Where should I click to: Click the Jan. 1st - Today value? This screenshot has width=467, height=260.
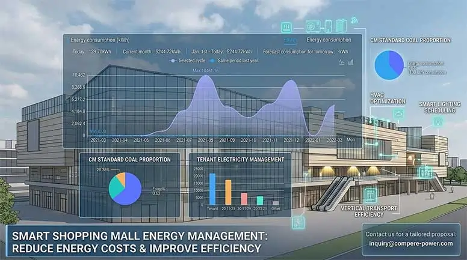(221, 52)
